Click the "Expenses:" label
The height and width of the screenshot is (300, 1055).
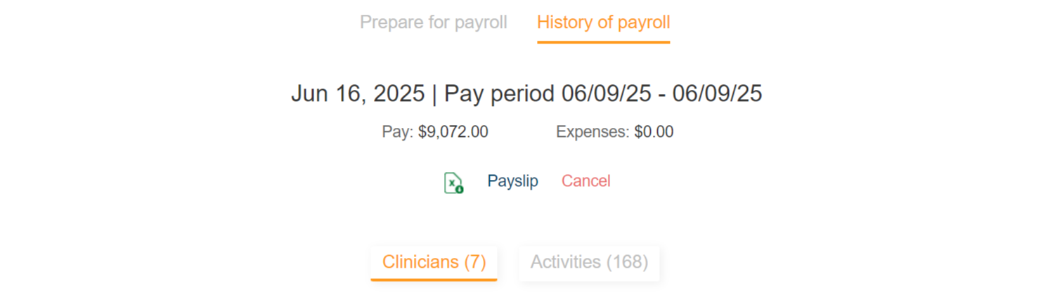click(x=593, y=132)
